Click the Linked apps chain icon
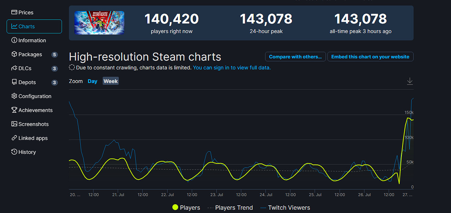The width and height of the screenshot is (451, 213). 14,138
